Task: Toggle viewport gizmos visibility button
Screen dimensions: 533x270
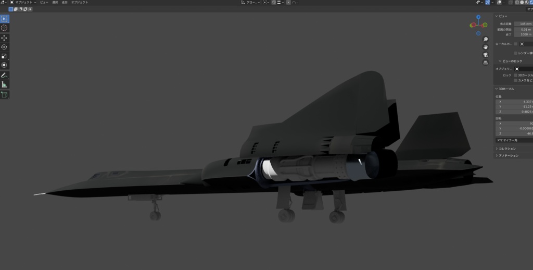Action: click(487, 3)
